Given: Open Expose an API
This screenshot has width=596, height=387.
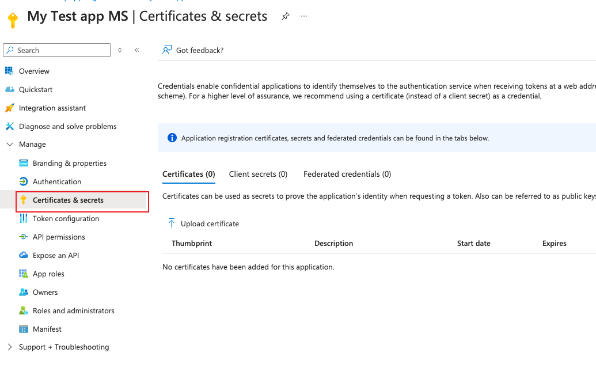Looking at the screenshot, I should 56,256.
